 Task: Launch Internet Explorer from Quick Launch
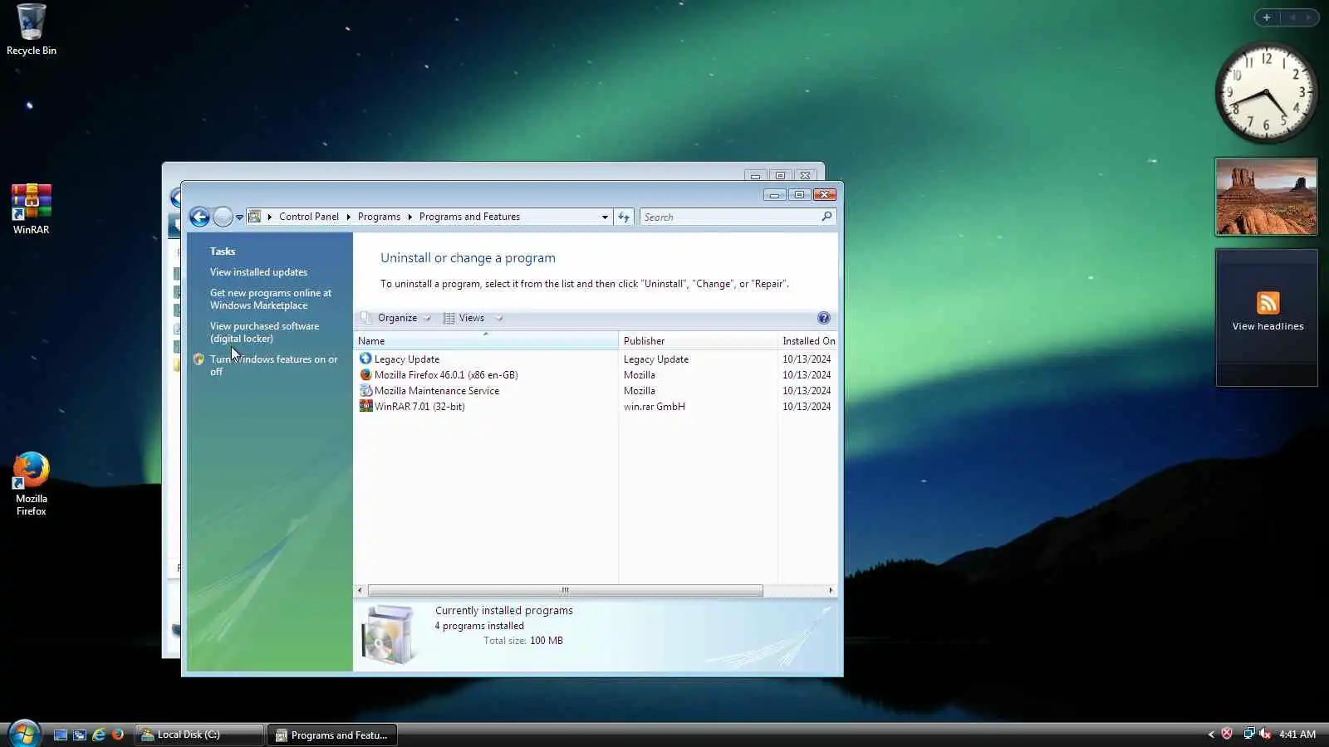tap(99, 735)
